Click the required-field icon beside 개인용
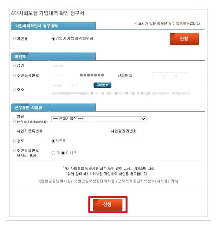This screenshot has height=226, width=217. [x=14, y=39]
